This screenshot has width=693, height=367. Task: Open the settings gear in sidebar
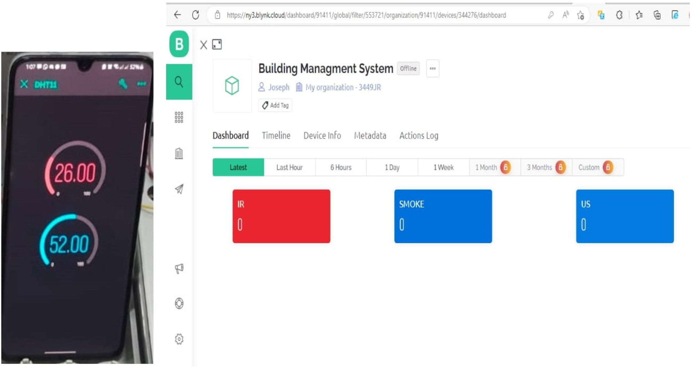point(179,339)
